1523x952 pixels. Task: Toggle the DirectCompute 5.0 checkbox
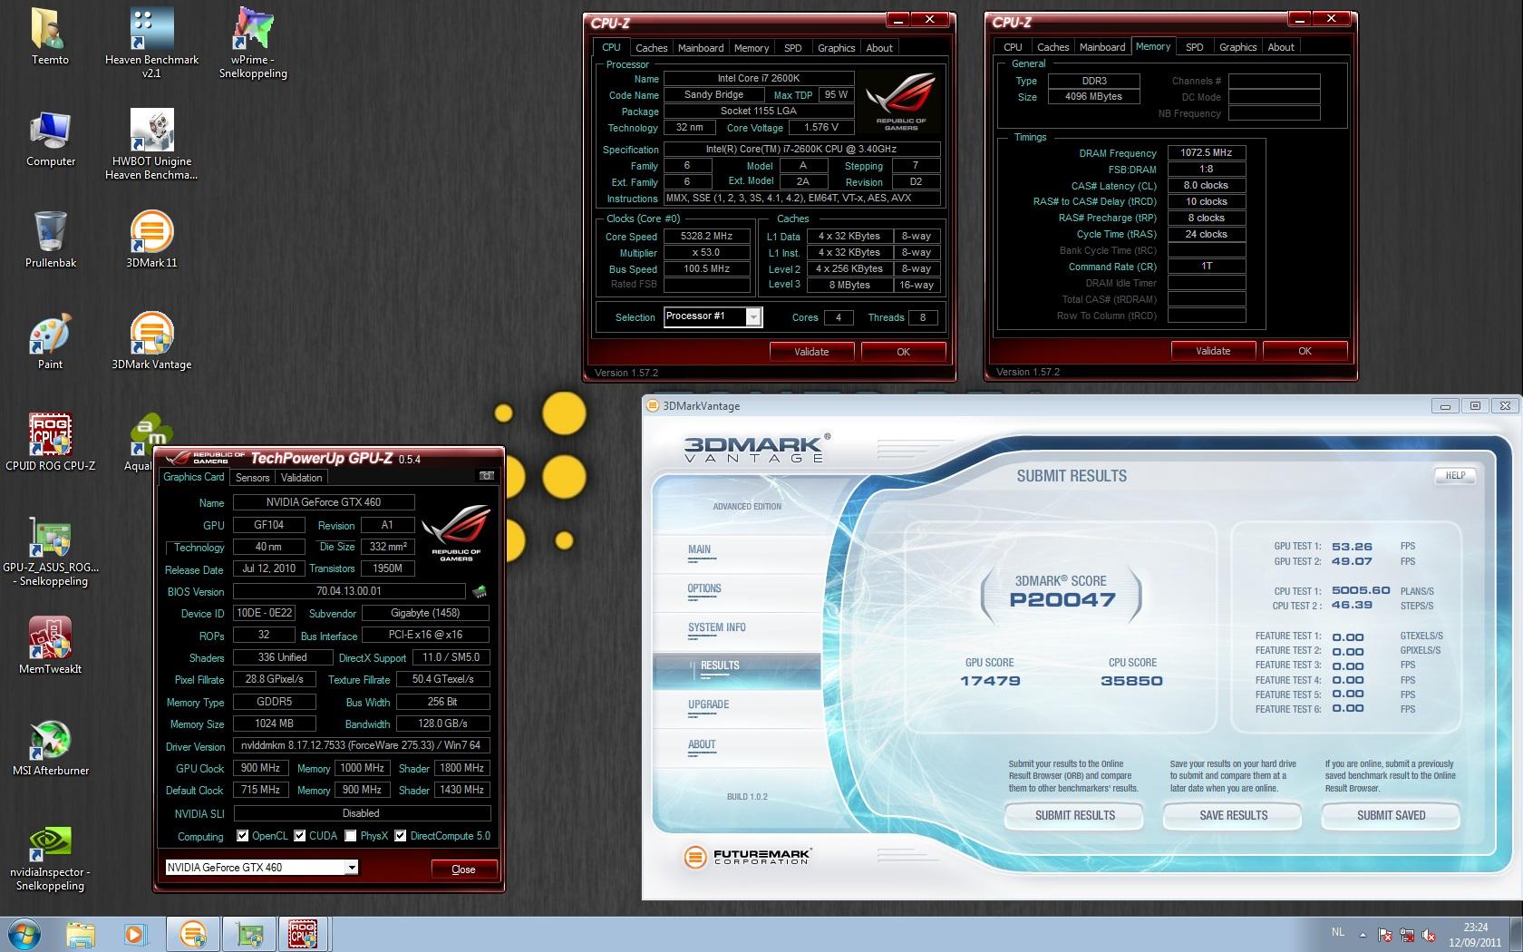coord(400,836)
